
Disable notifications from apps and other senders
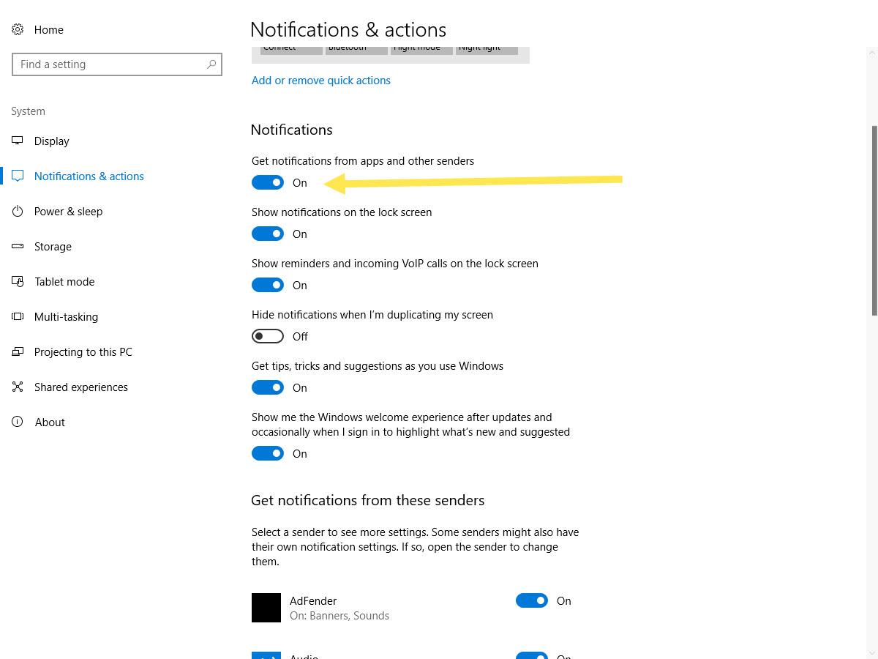coord(268,182)
